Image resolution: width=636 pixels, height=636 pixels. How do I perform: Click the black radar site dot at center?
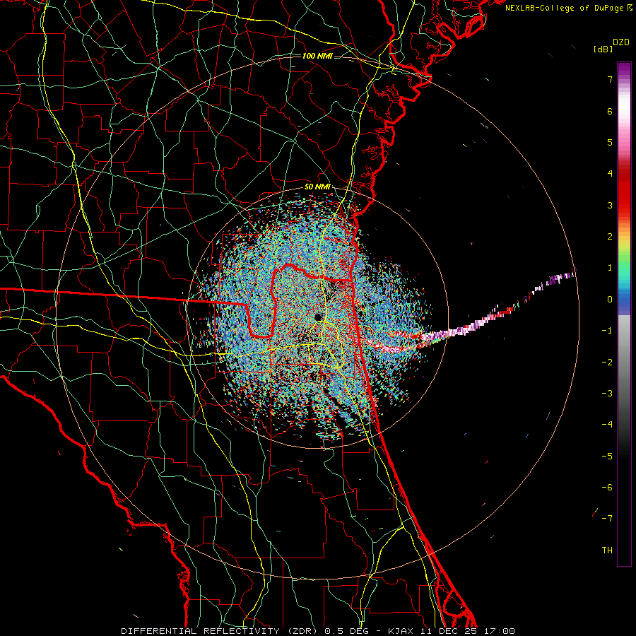pyautogui.click(x=318, y=317)
